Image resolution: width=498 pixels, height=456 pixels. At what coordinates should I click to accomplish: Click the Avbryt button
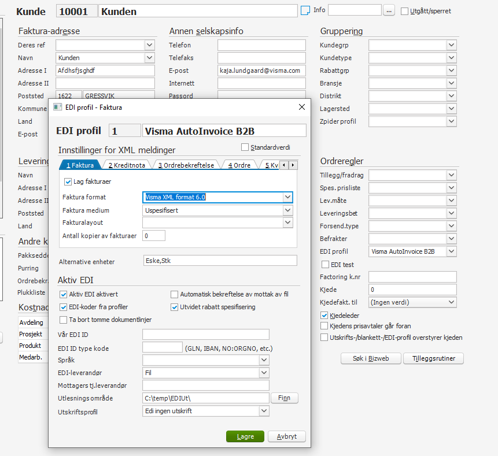(x=287, y=436)
